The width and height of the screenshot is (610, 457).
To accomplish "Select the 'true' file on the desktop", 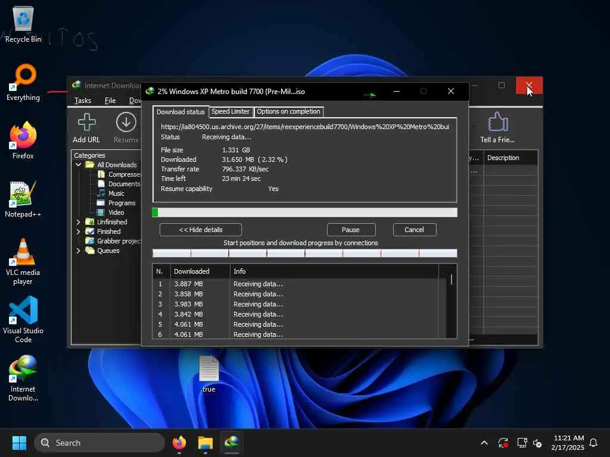I will [209, 374].
